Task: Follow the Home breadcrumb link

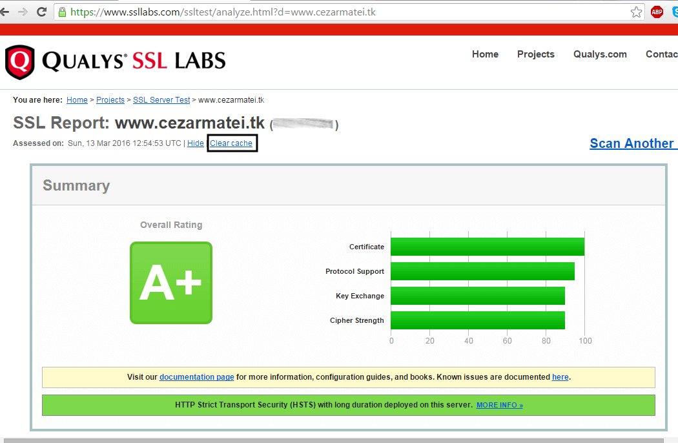Action: click(77, 100)
